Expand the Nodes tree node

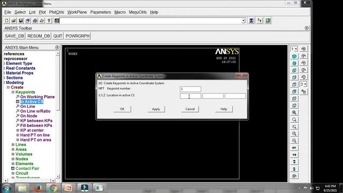(13, 159)
